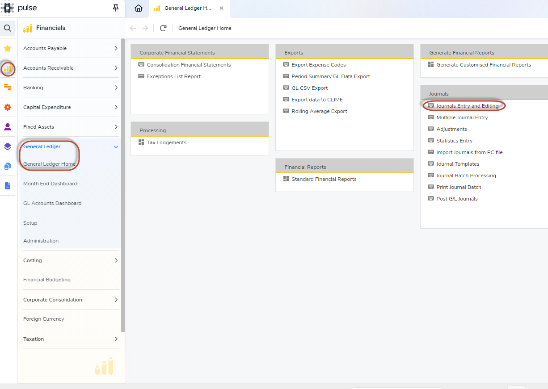
Task: Close the General Ledger Home tab
Action: pos(221,8)
